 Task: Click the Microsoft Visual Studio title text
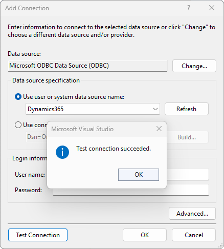tap(82, 129)
